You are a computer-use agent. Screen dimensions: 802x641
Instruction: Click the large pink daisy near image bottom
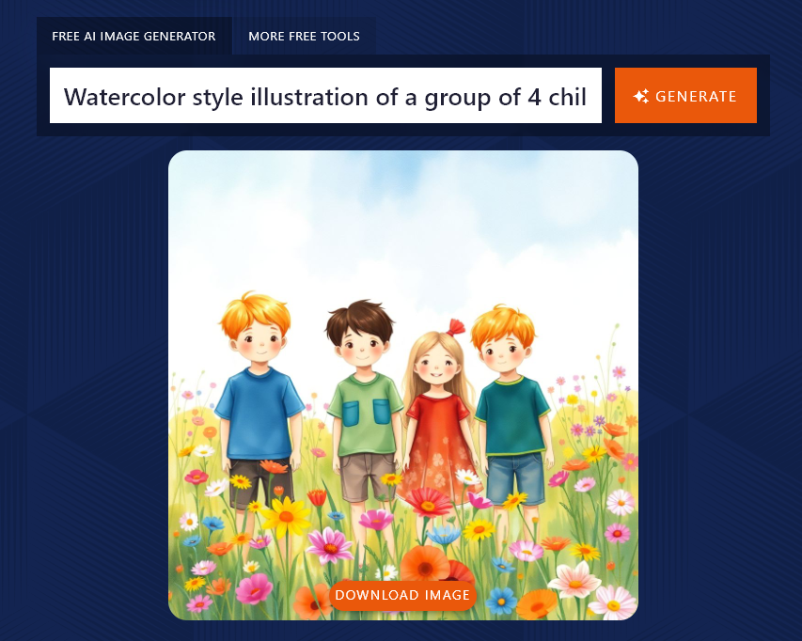329,545
